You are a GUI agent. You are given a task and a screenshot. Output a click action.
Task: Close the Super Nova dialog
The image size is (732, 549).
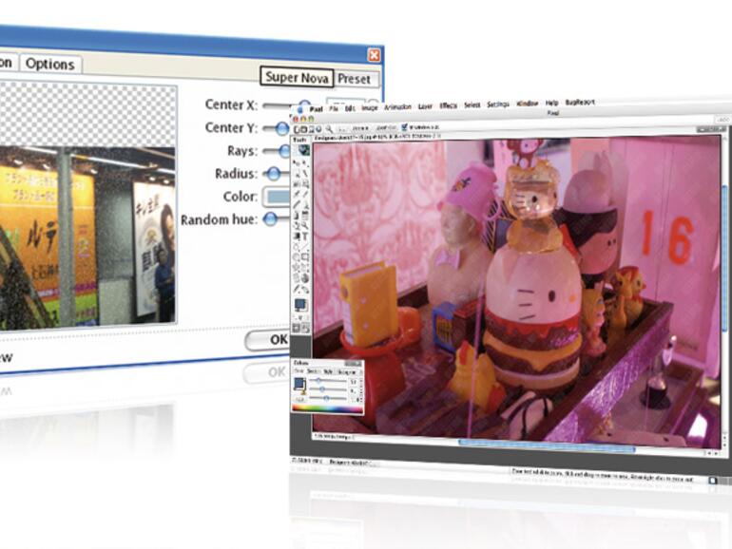(x=375, y=55)
